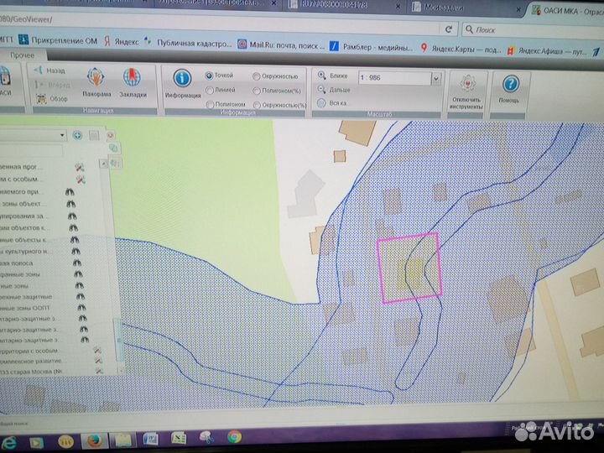Screen dimensions: 604x453
Task: Click binoculars next to культурного layer
Action: tap(77, 251)
